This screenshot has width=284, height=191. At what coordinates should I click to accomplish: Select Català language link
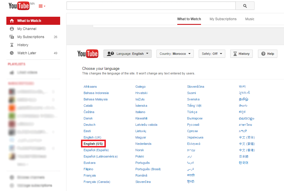88,106
